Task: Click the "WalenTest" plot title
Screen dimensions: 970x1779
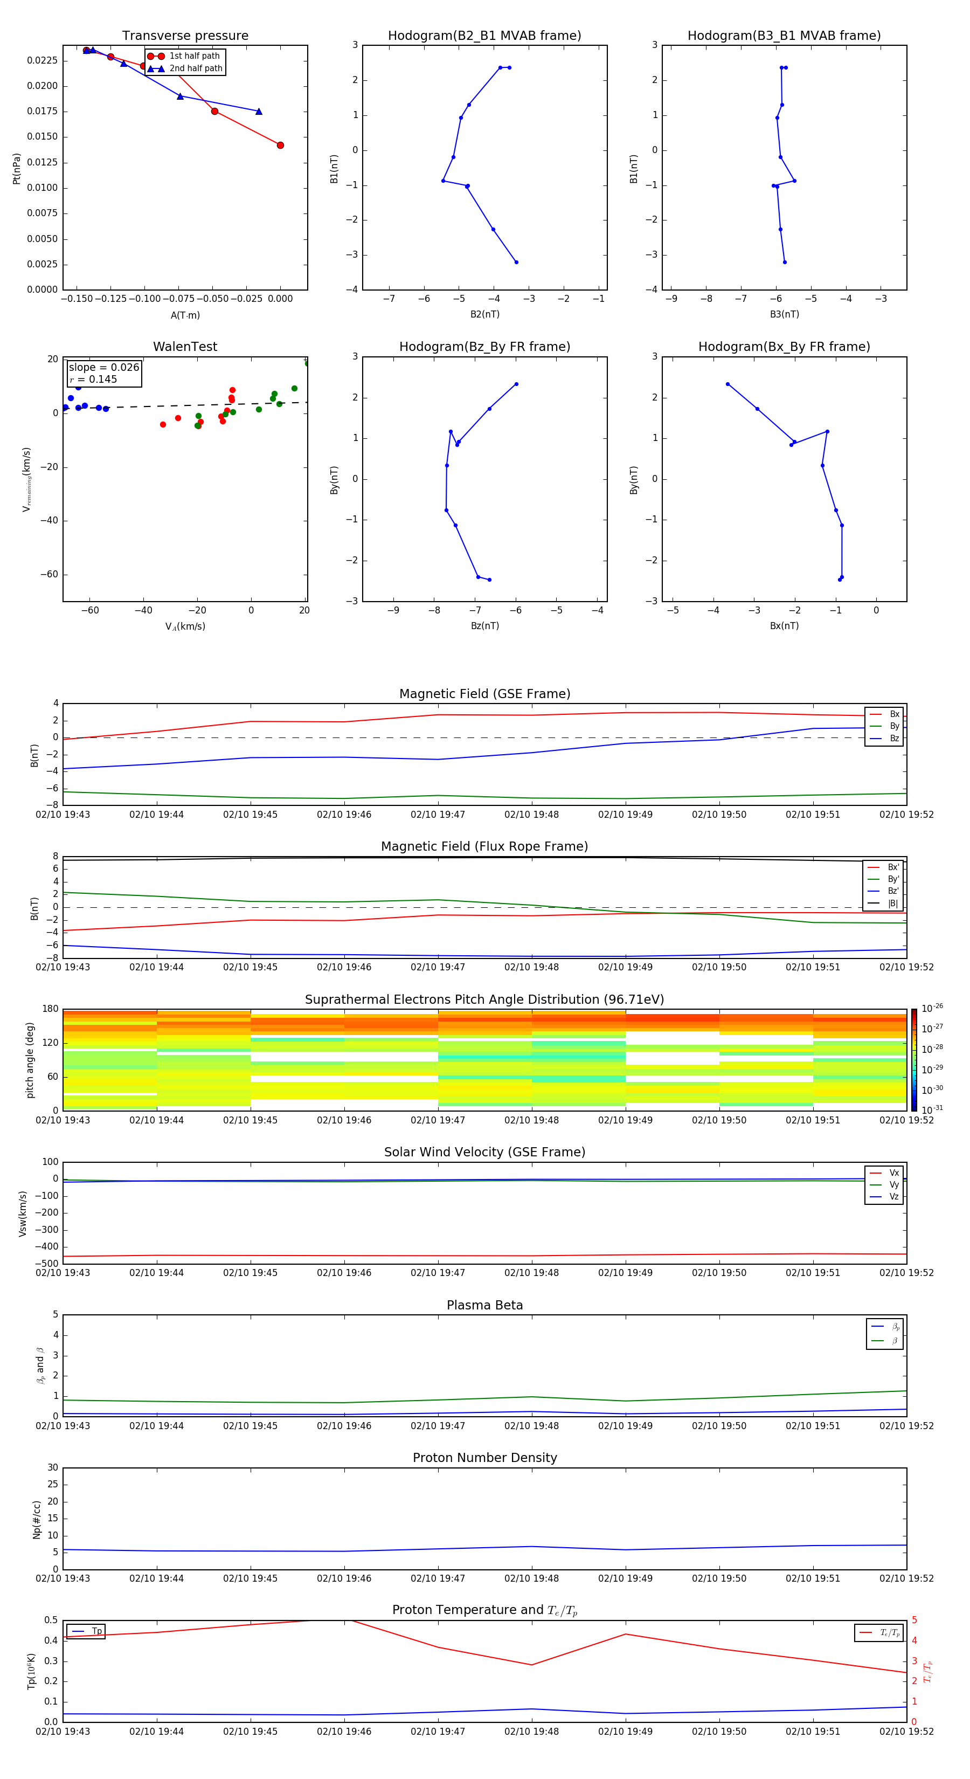Action: tap(185, 347)
